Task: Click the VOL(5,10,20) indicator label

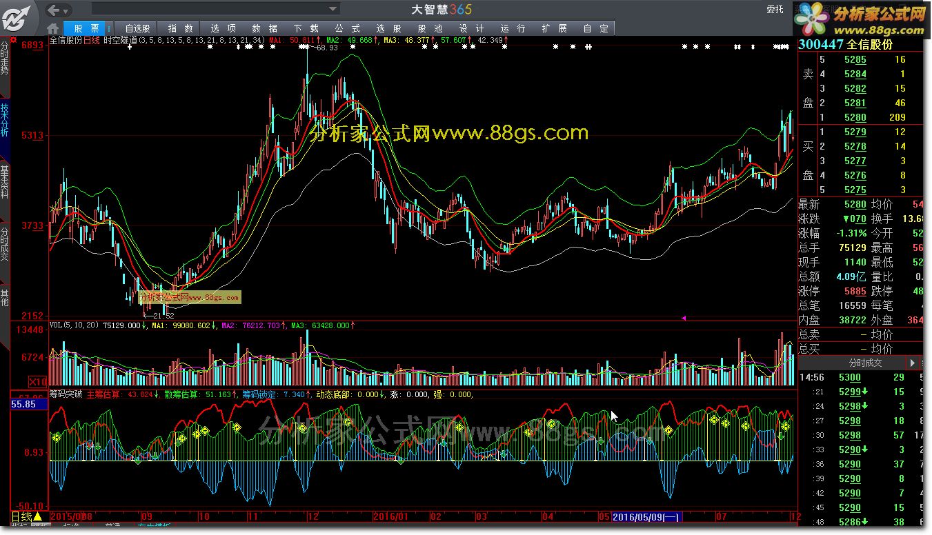Action: [x=75, y=325]
